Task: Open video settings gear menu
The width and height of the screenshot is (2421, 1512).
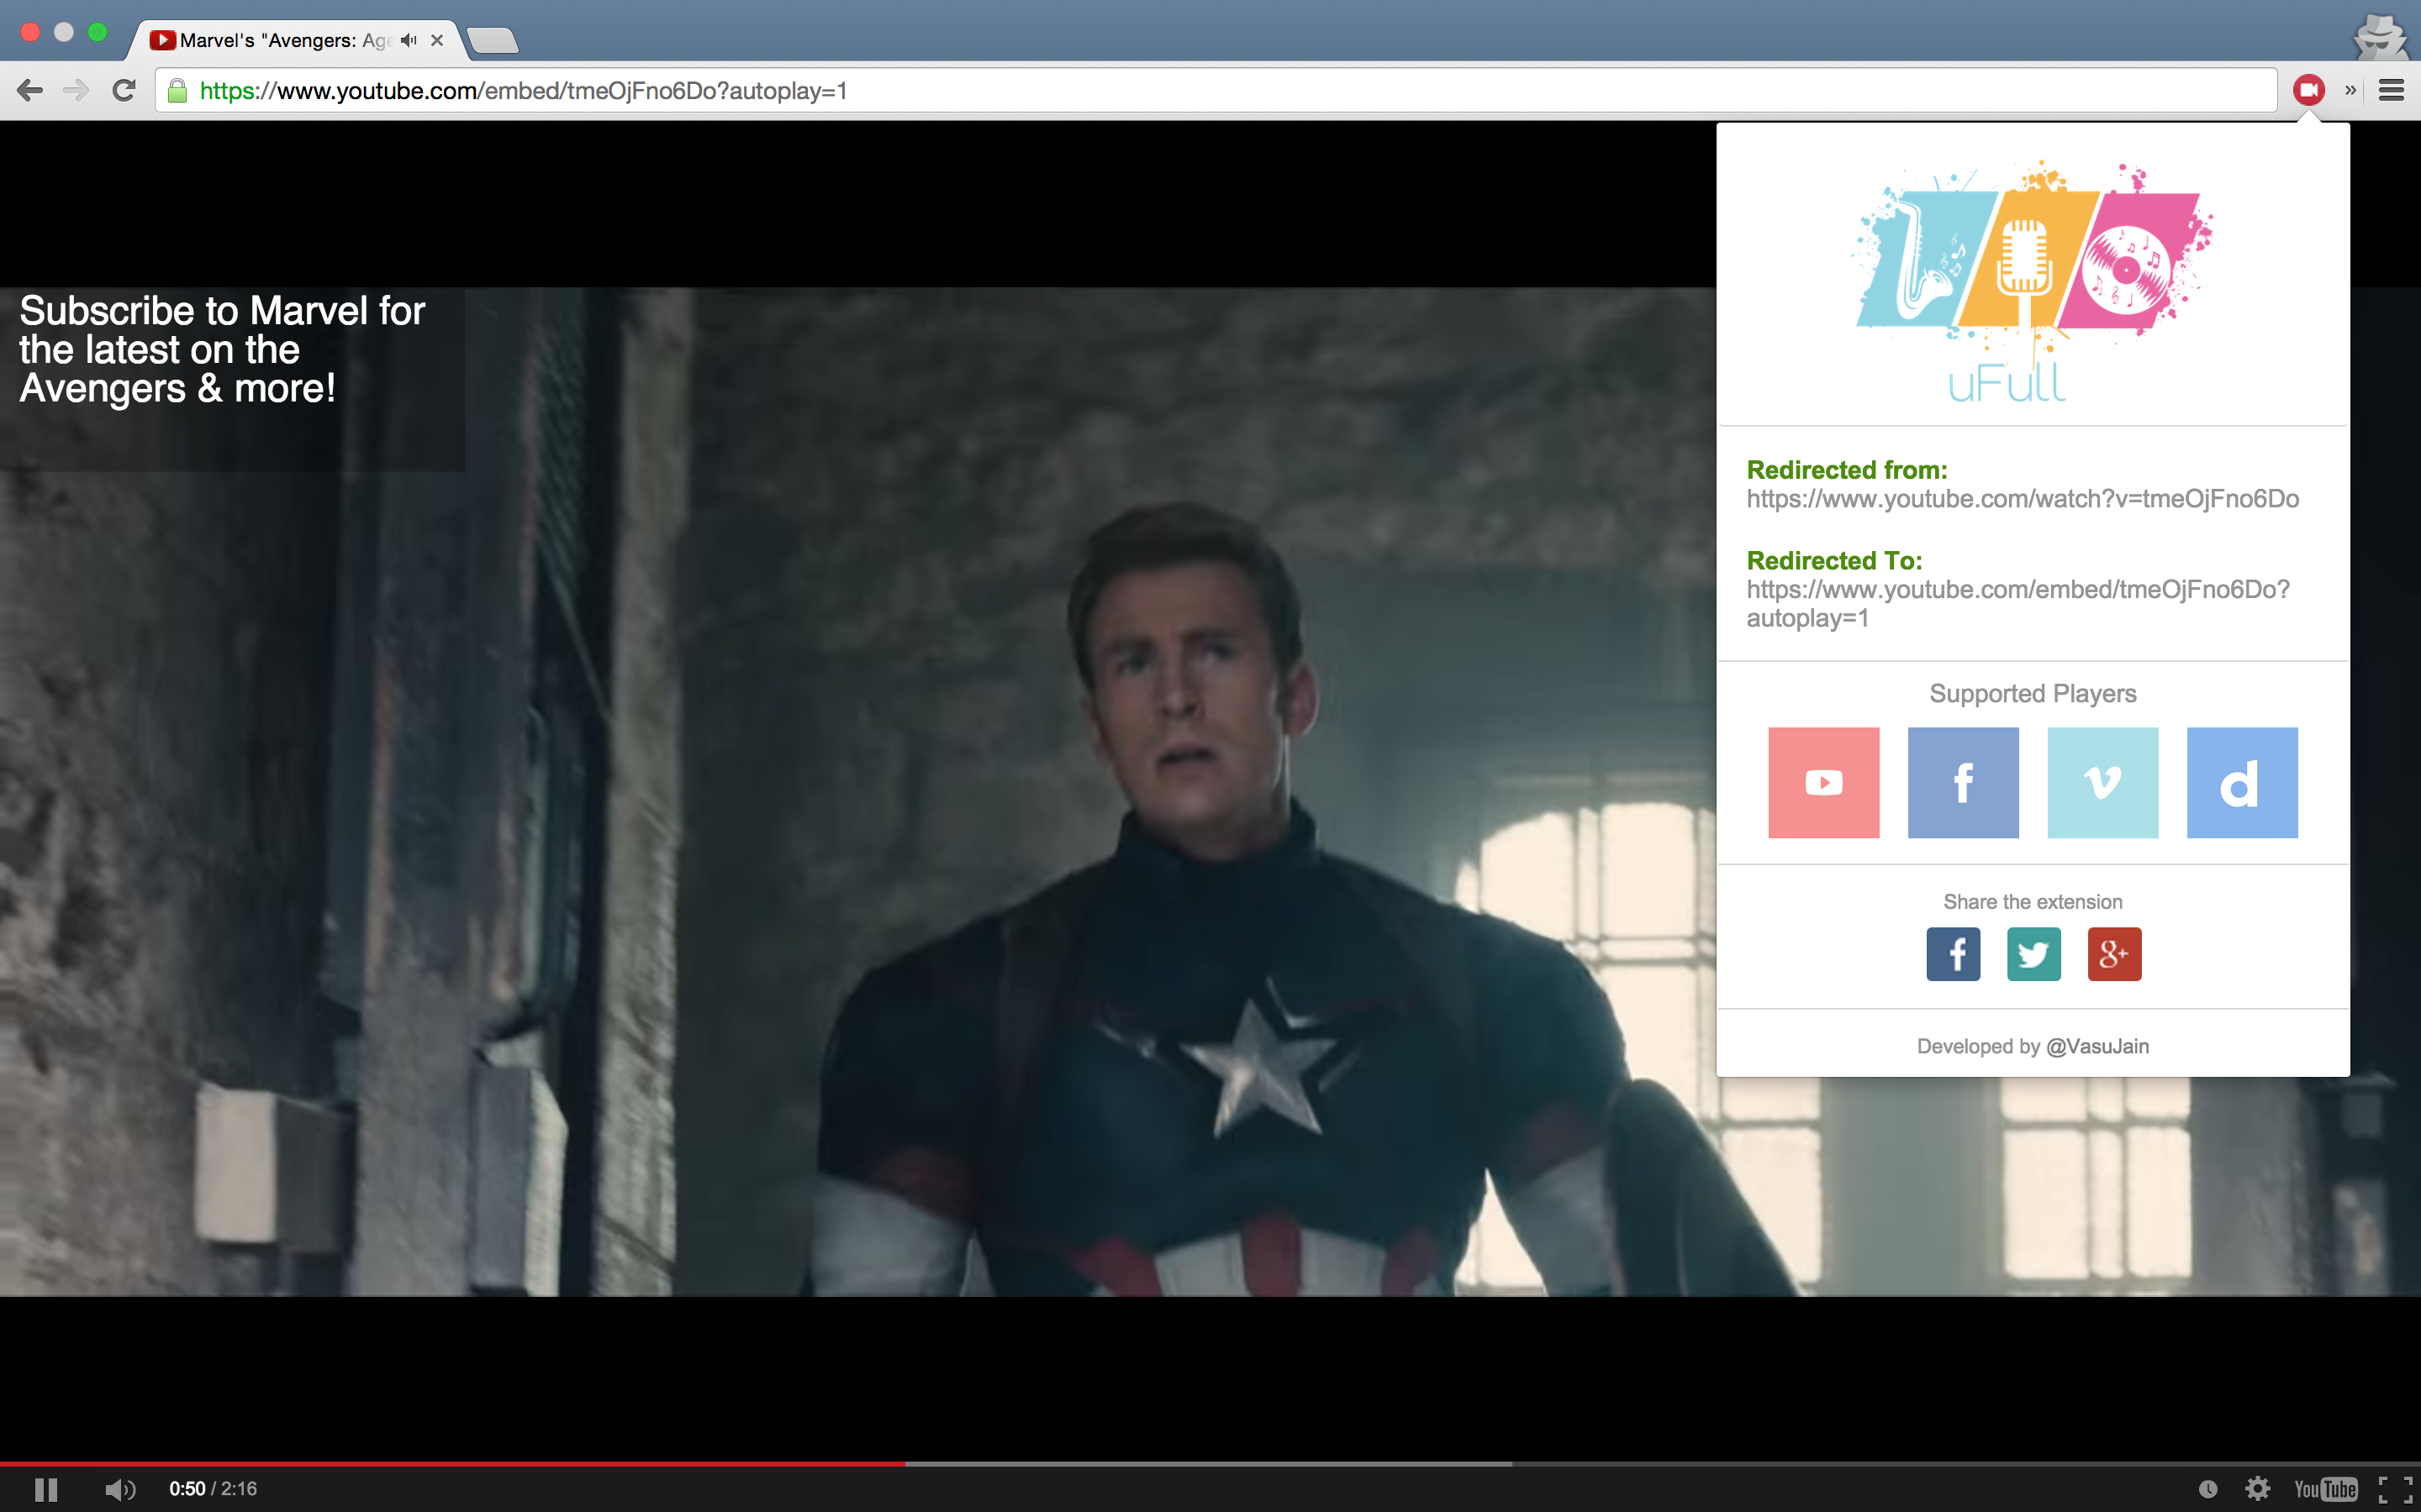Action: point(2257,1489)
